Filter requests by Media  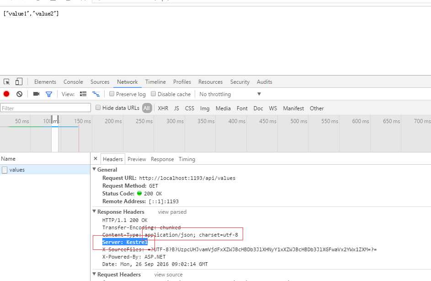pos(223,108)
